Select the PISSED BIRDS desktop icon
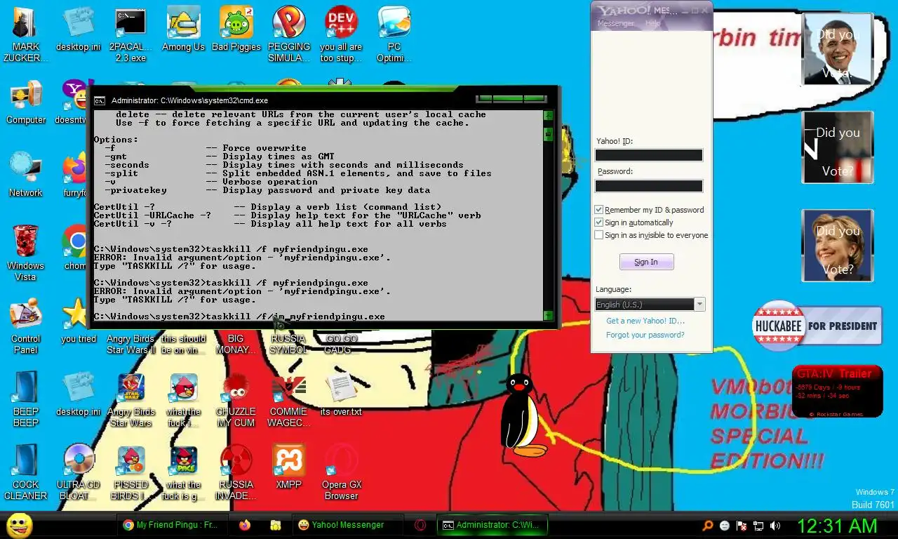Screen dimensions: 898x539 pos(130,472)
